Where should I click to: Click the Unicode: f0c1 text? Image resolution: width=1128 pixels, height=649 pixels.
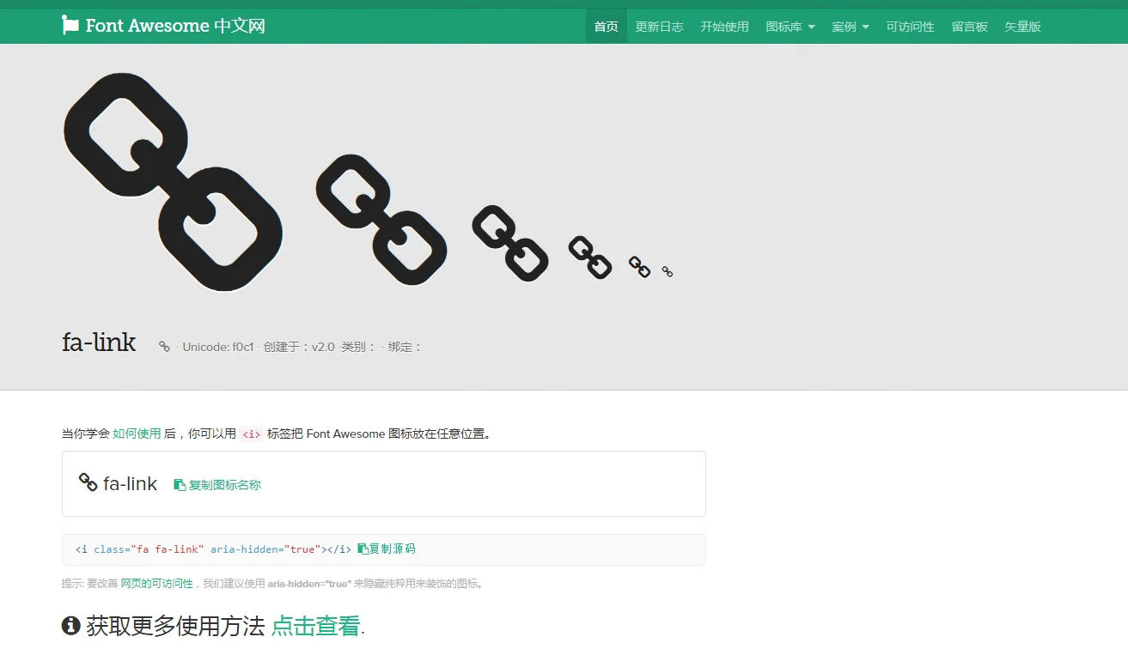tap(218, 347)
